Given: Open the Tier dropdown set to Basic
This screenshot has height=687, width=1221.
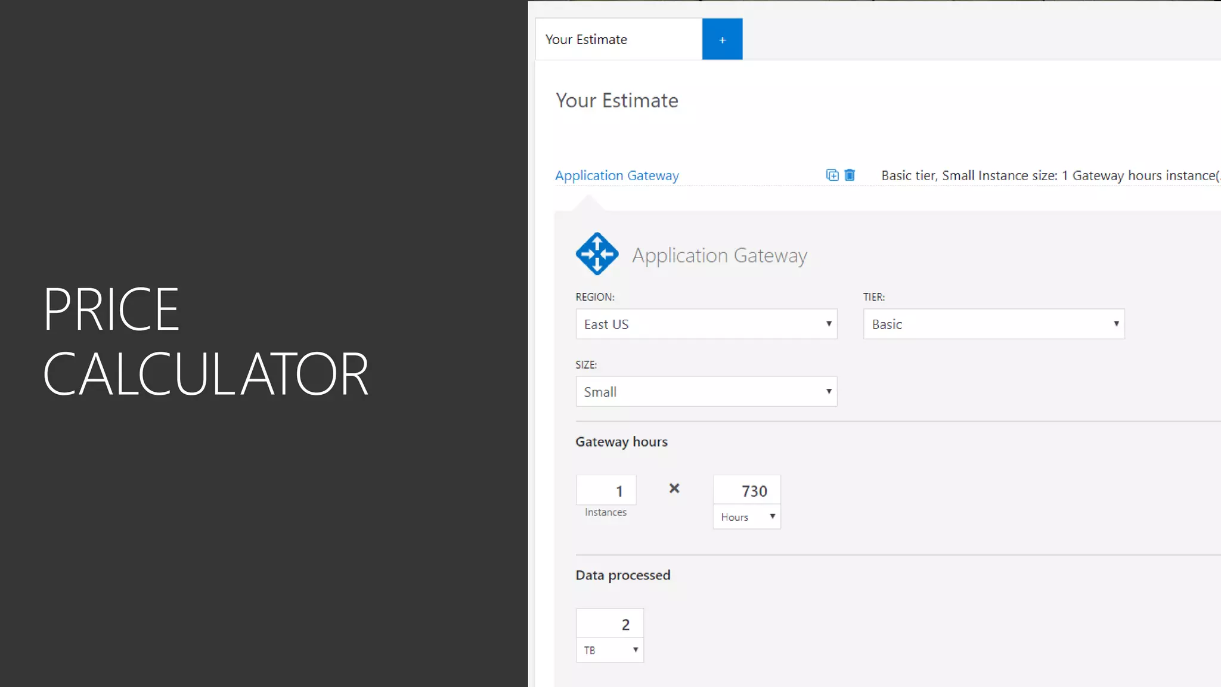Looking at the screenshot, I should click(x=993, y=324).
